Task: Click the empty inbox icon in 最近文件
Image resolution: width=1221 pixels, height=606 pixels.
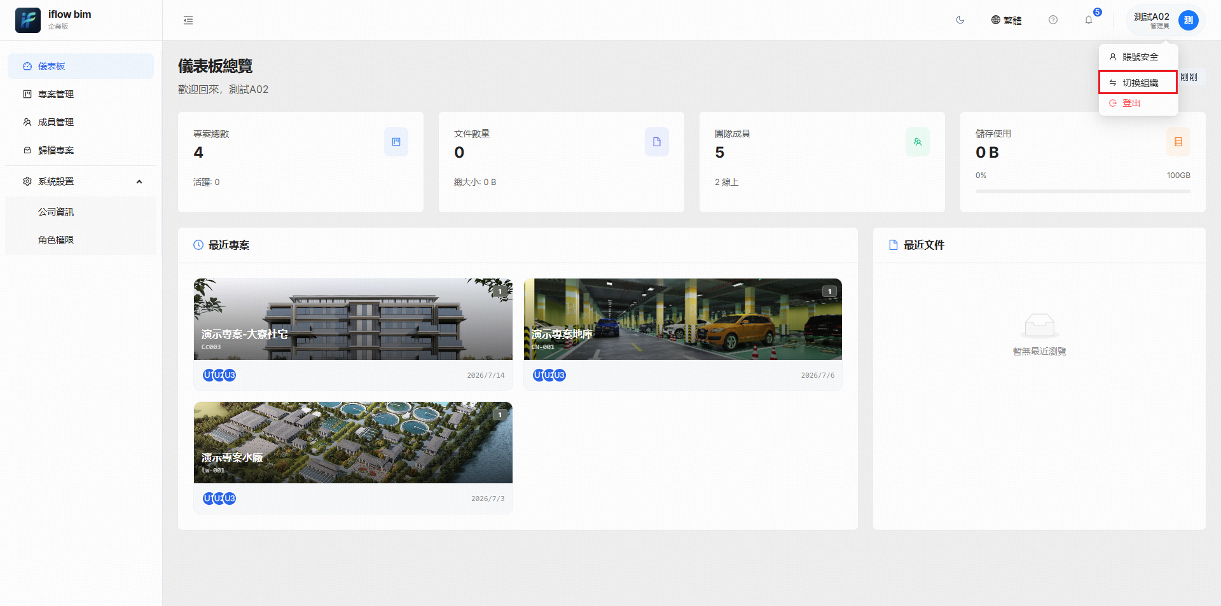Action: [1040, 325]
